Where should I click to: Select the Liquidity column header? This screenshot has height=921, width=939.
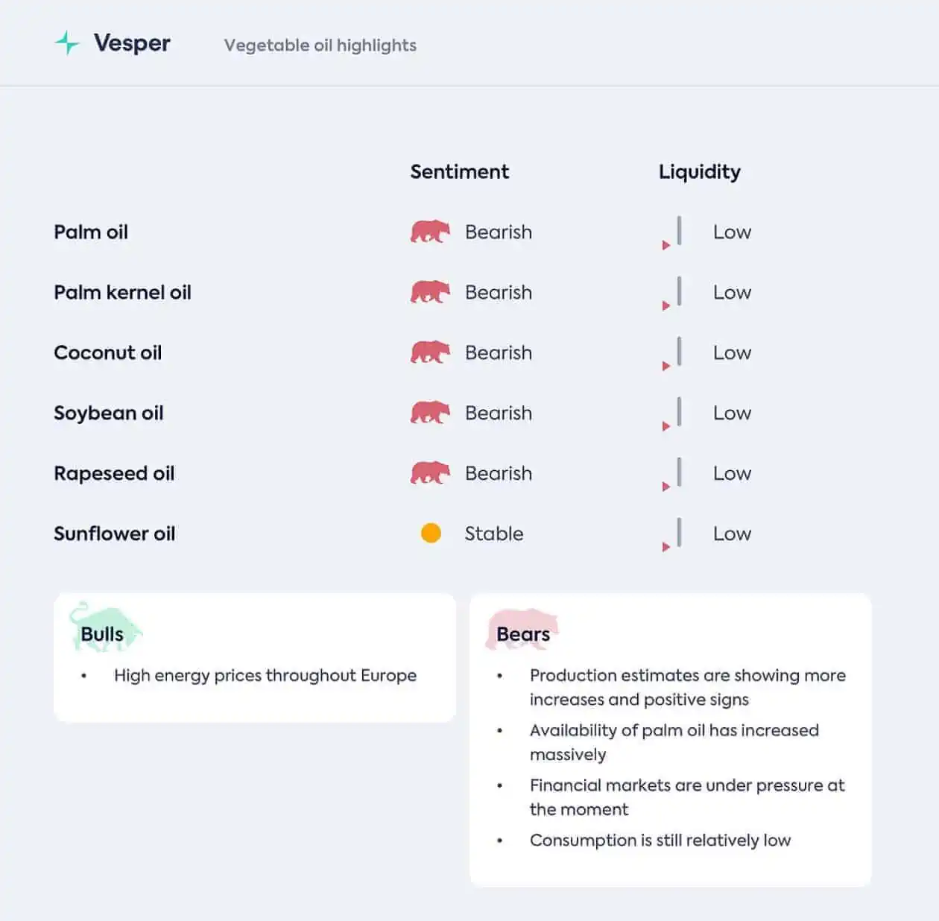tap(700, 172)
